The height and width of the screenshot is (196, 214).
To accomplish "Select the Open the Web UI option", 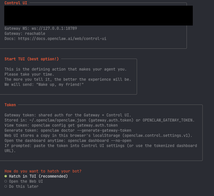I will click(x=26, y=181).
